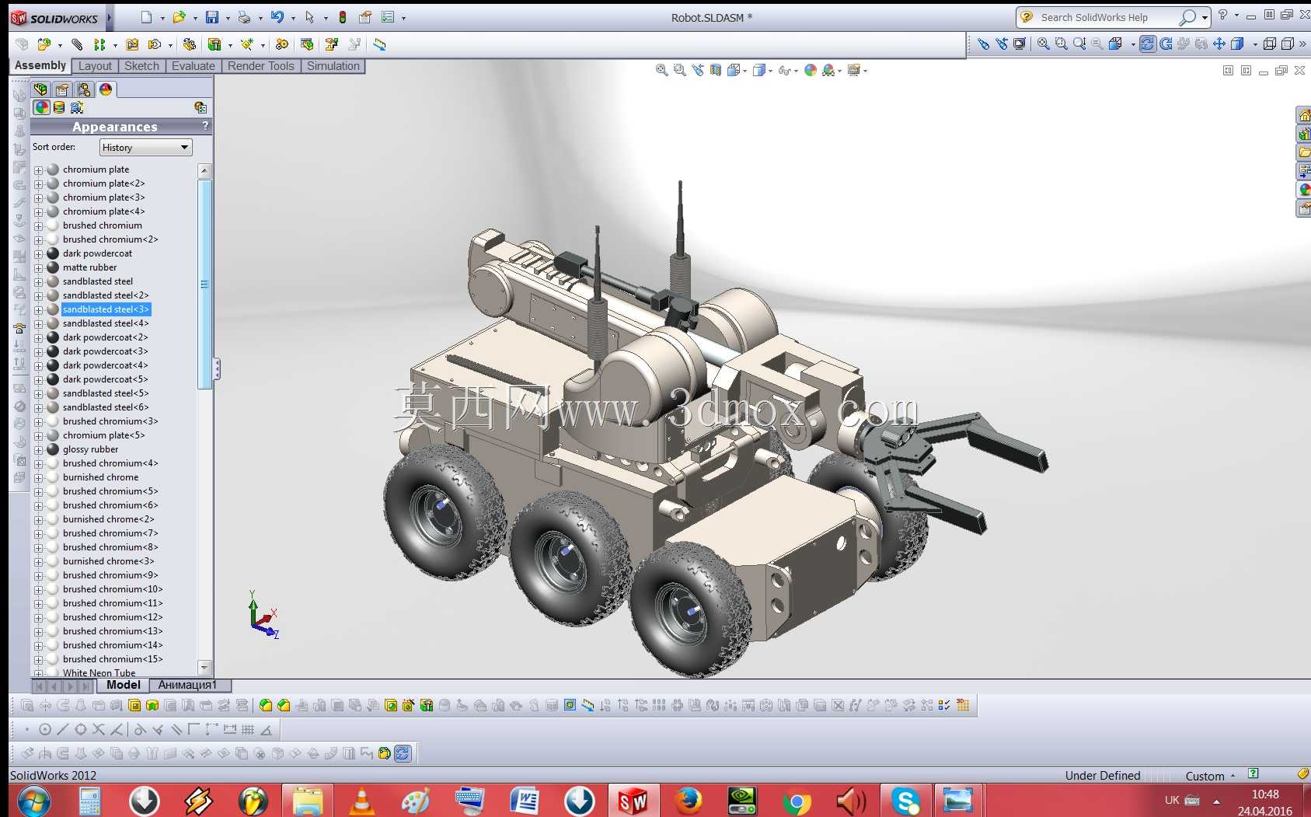Select the sandblasted steel<6> appearance
The width and height of the screenshot is (1311, 817).
pos(106,407)
